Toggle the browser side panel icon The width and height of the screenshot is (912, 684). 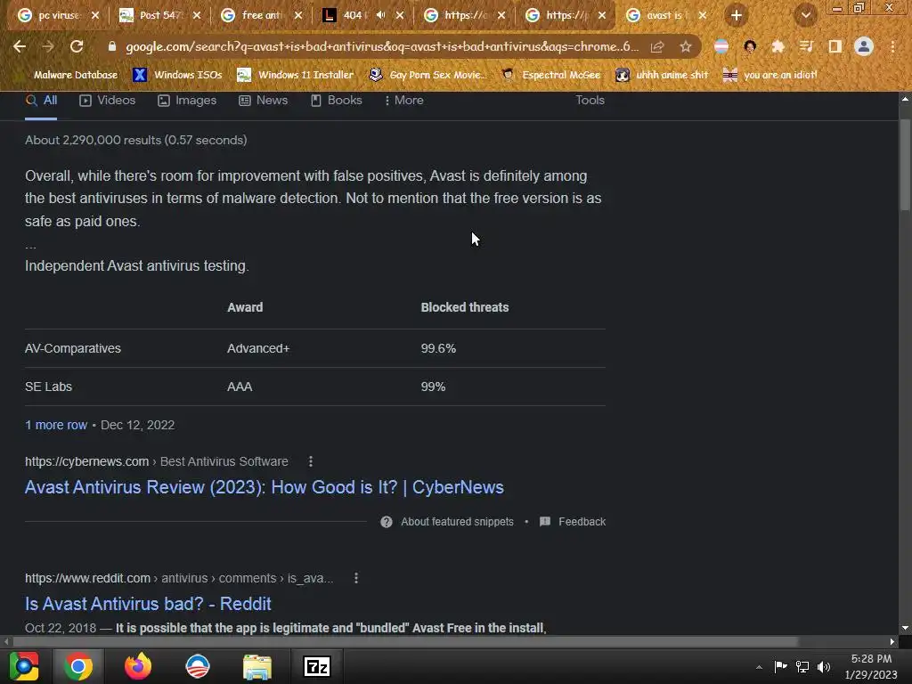[x=835, y=46]
